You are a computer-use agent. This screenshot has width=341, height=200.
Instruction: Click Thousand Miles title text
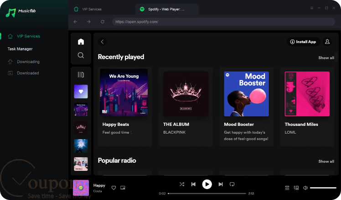point(301,124)
